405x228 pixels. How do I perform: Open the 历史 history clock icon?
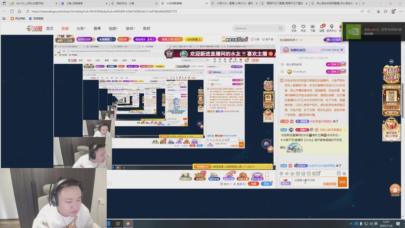[294, 28]
